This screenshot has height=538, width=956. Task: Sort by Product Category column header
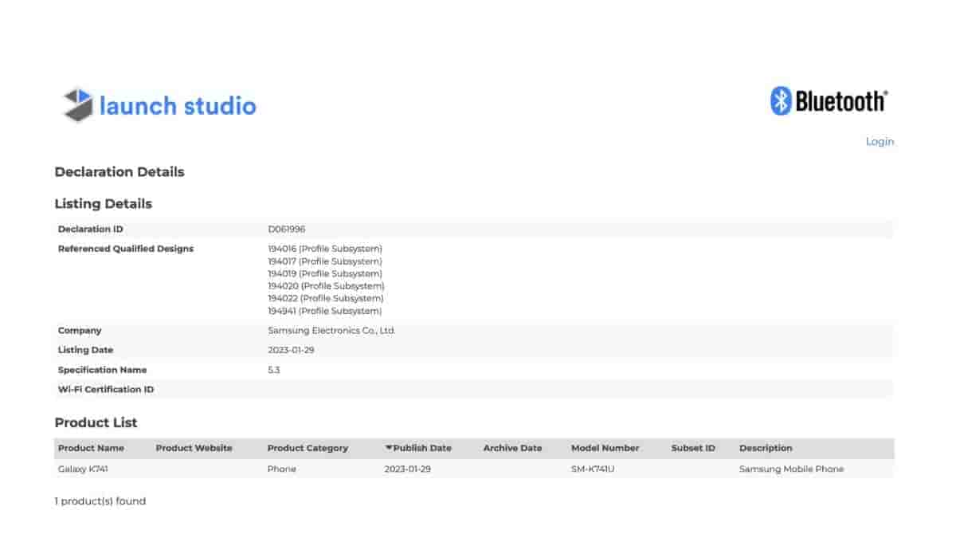point(308,448)
